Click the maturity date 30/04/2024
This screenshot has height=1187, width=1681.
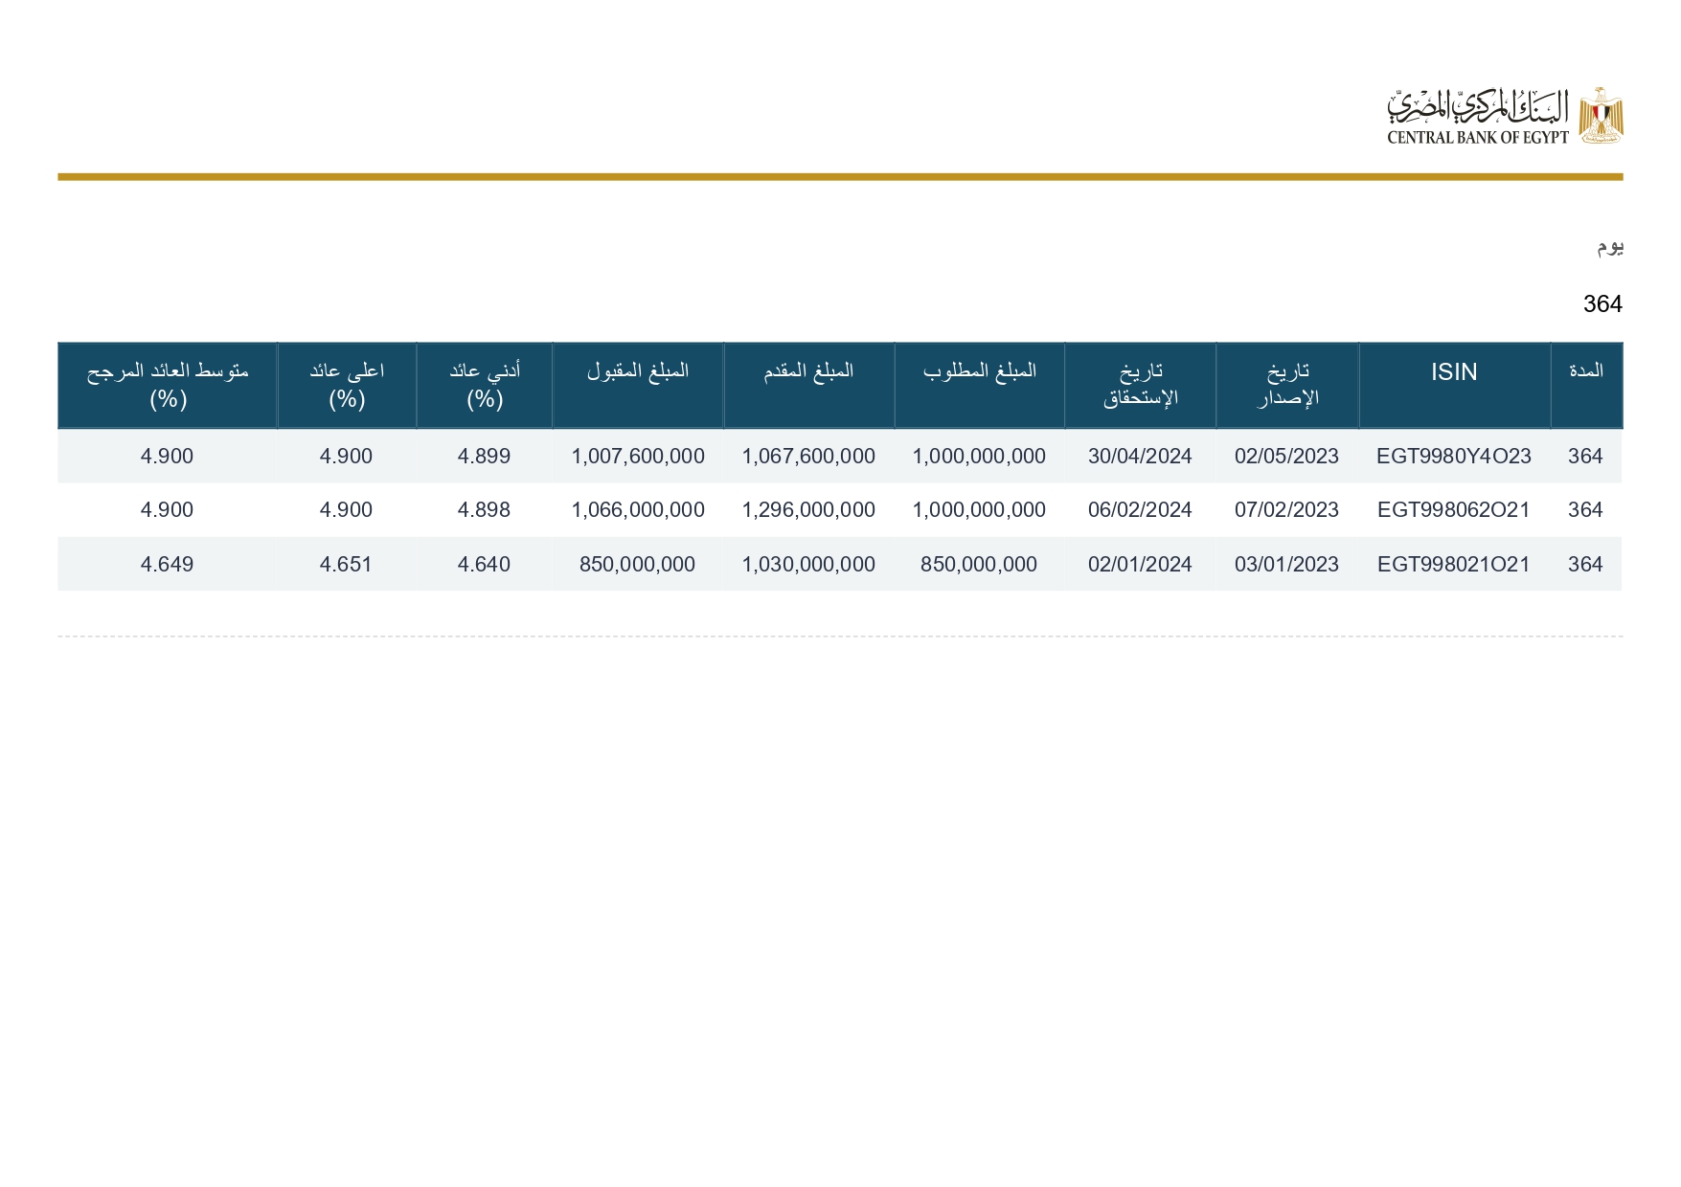(x=1140, y=457)
